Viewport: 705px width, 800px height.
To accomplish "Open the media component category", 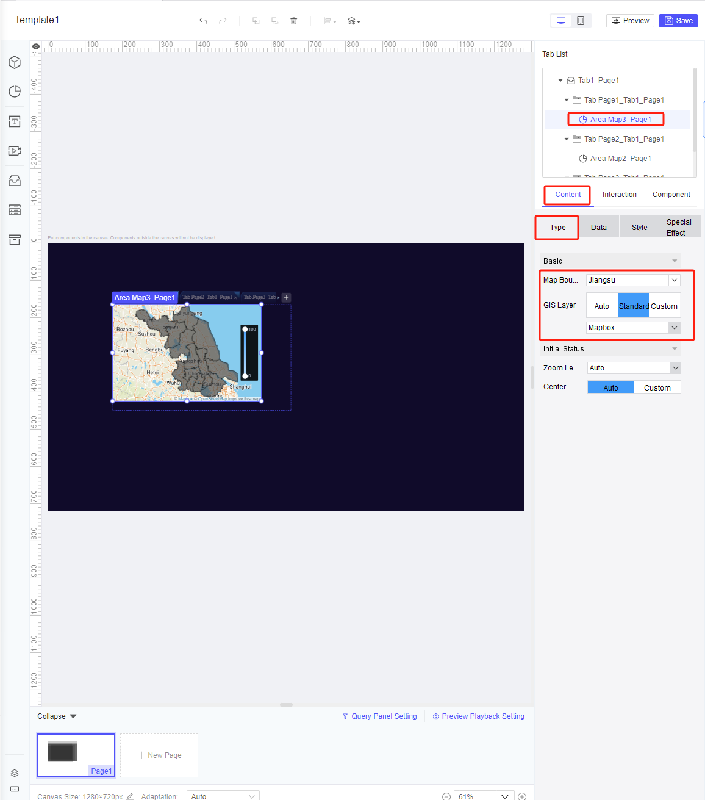I will (x=14, y=151).
